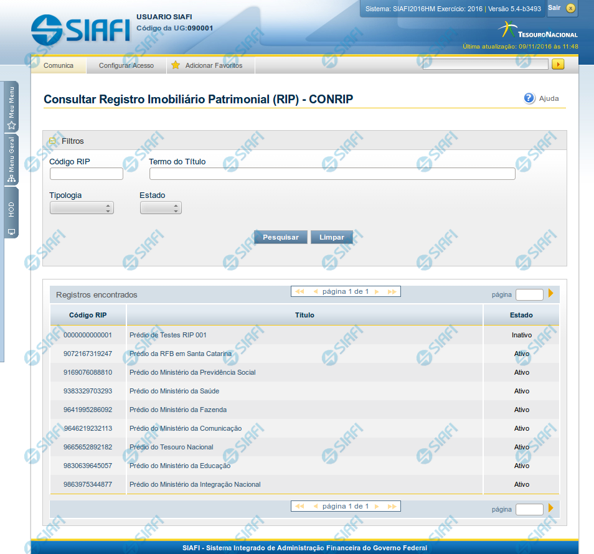The width and height of the screenshot is (594, 554).
Task: Click orange go arrow beside top página field
Action: coord(550,294)
